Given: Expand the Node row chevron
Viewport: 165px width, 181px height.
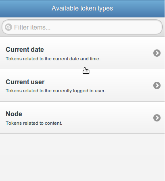Looking at the screenshot, I should [157, 118].
